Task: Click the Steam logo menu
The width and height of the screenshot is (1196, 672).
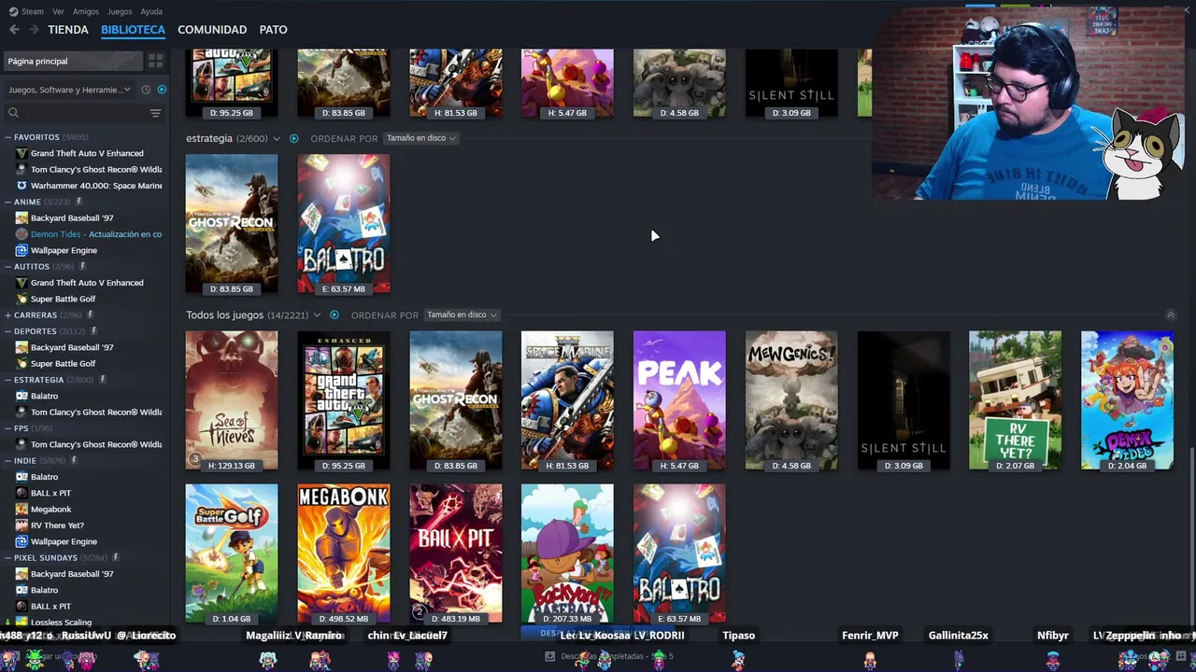Action: (x=26, y=11)
